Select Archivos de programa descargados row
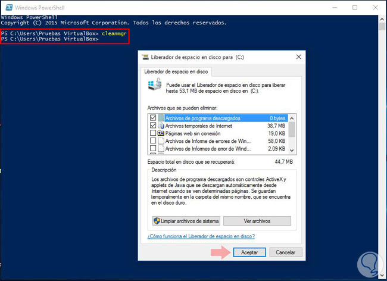Screen dimensions: 387x281 (218, 118)
